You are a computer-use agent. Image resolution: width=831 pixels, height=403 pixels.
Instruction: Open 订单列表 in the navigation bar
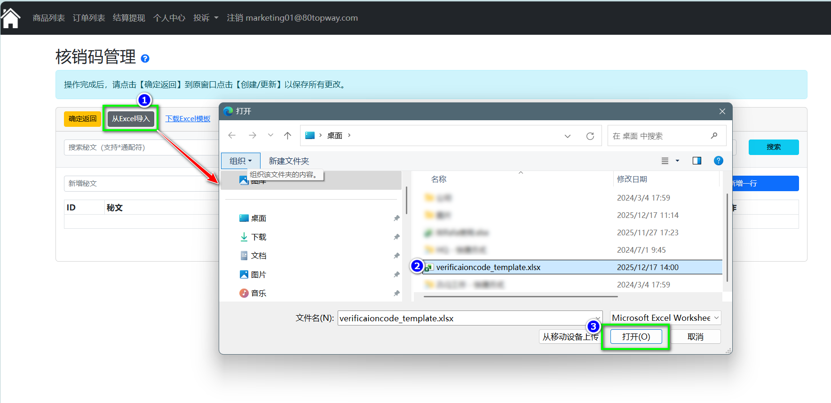89,18
